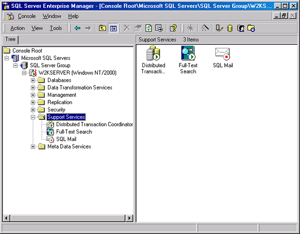Click the W2KSERVER server icon in tree
Viewport: 300px width, 234px height.
coord(33,73)
